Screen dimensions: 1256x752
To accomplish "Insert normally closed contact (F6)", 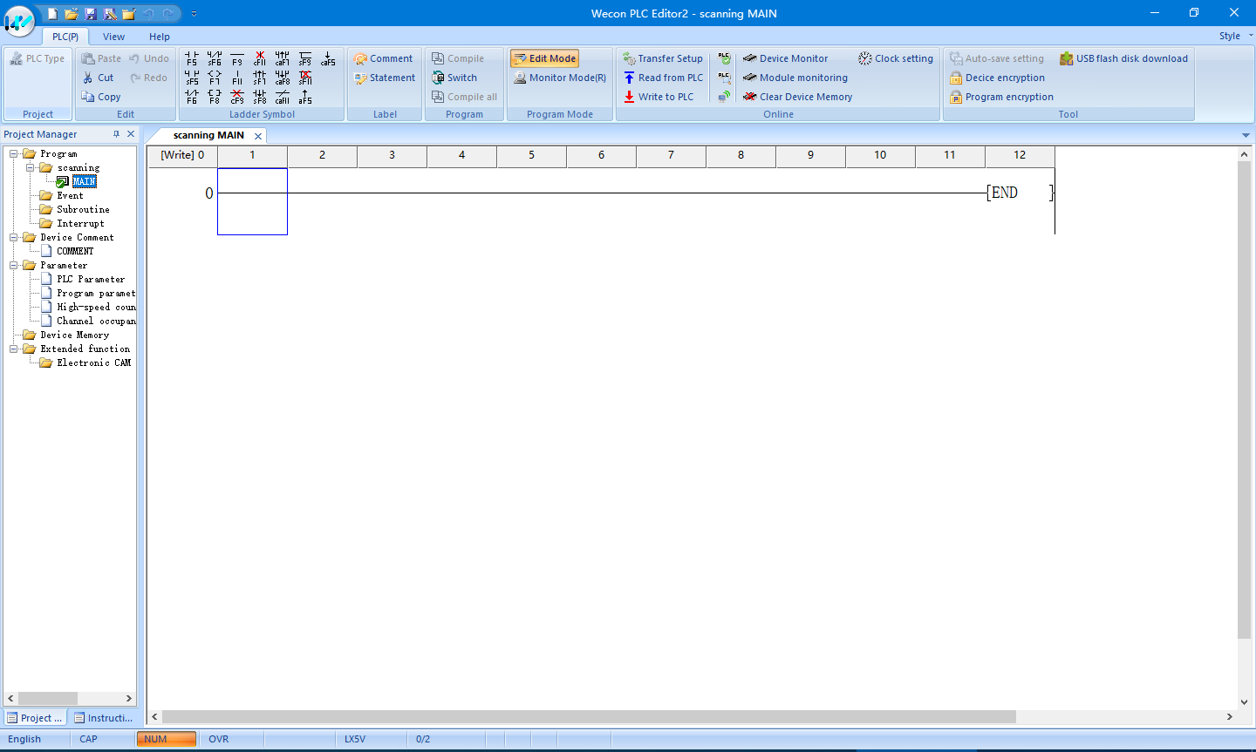I will click(192, 97).
